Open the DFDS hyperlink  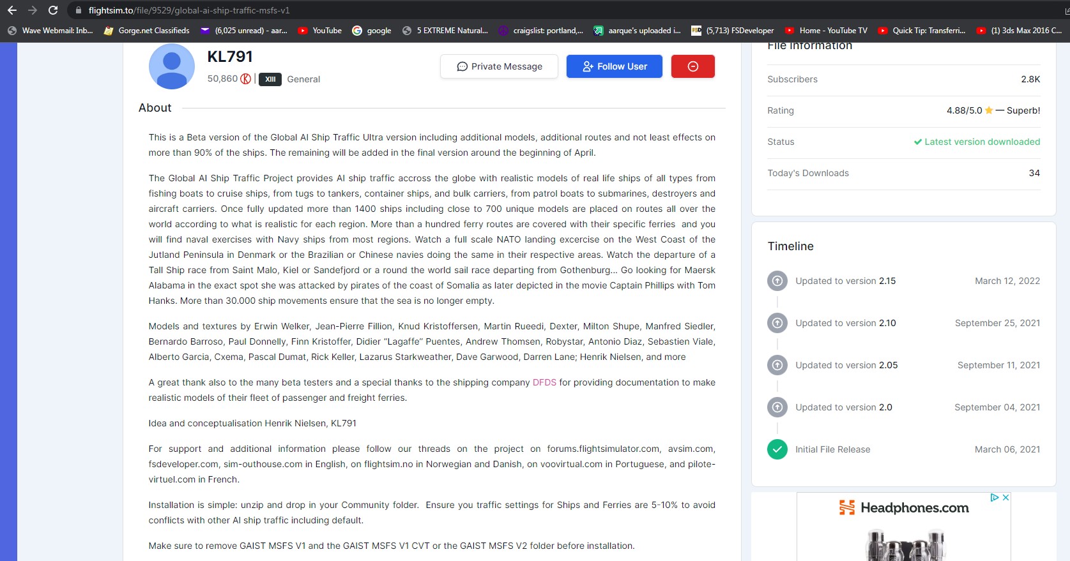pos(544,382)
